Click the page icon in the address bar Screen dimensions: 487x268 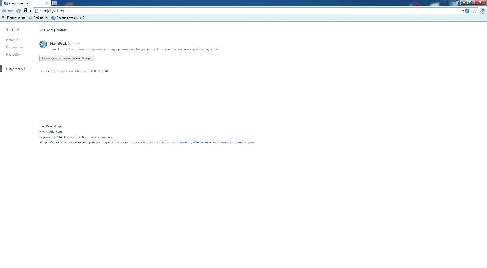[37, 11]
